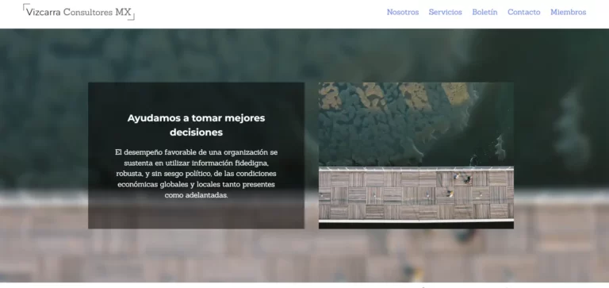609x288 pixels.
Task: Open the Boletín section
Action: [x=485, y=12]
